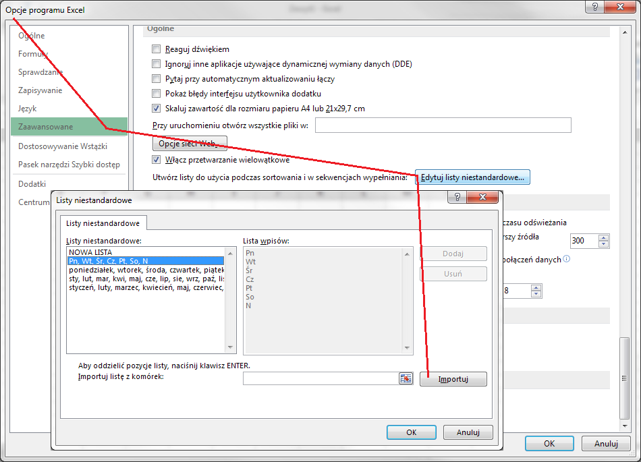Click the options pane scrollbar thumb
641x462 pixels.
point(624,378)
